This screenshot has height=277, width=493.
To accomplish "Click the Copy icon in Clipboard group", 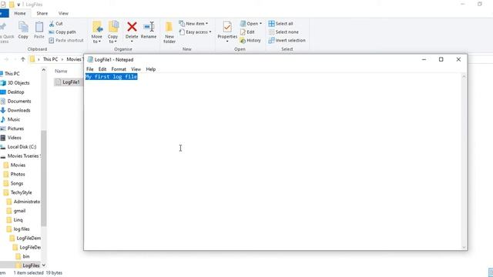I will 23,28.
